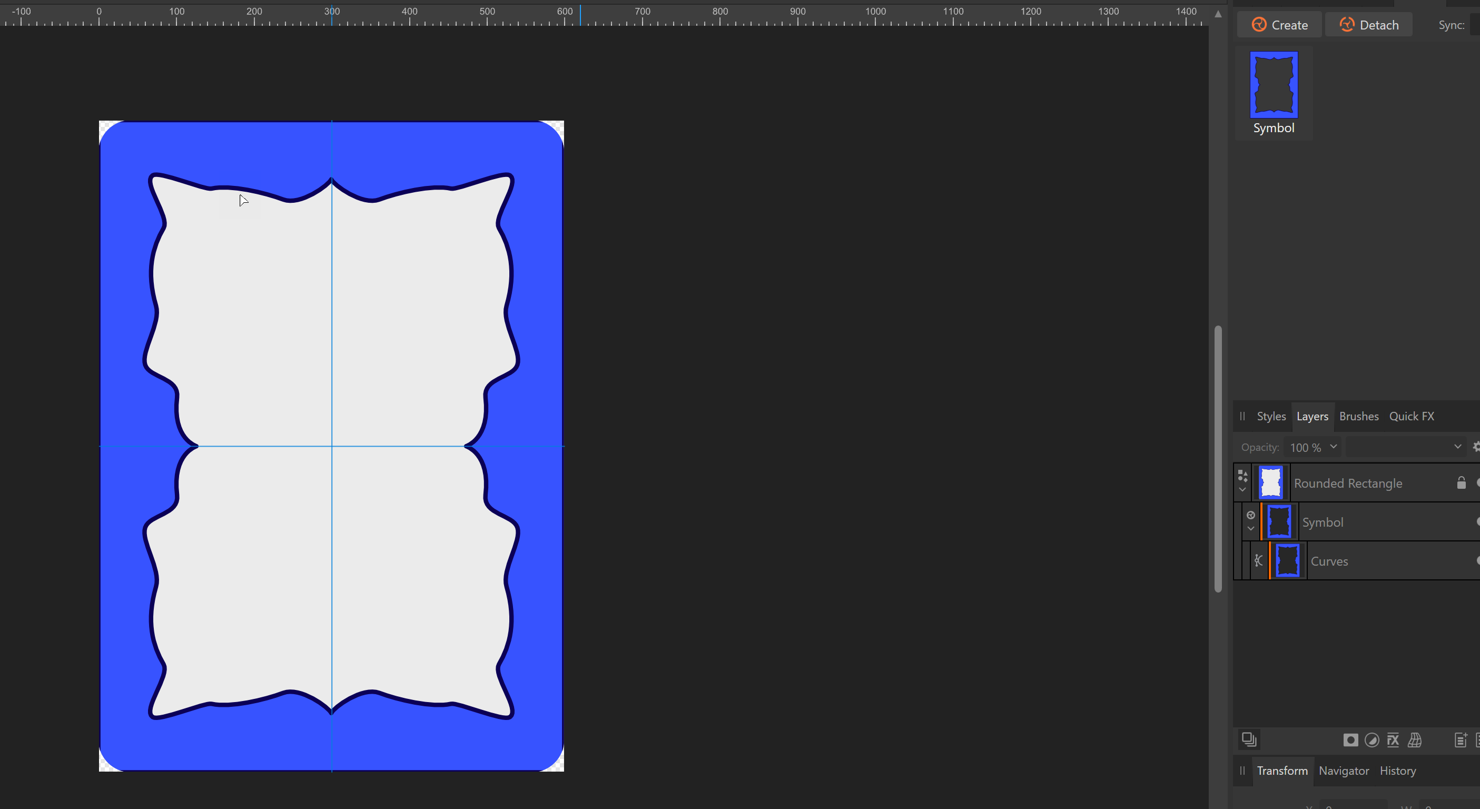Select the Symbol layer row
The image size is (1480, 809).
click(x=1361, y=522)
